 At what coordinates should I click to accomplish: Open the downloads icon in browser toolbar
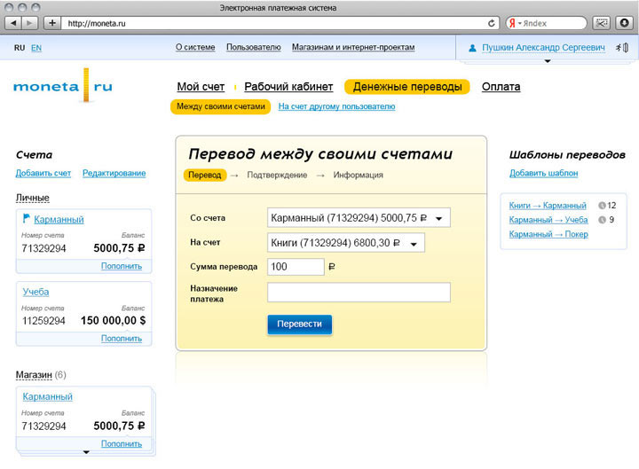(623, 23)
